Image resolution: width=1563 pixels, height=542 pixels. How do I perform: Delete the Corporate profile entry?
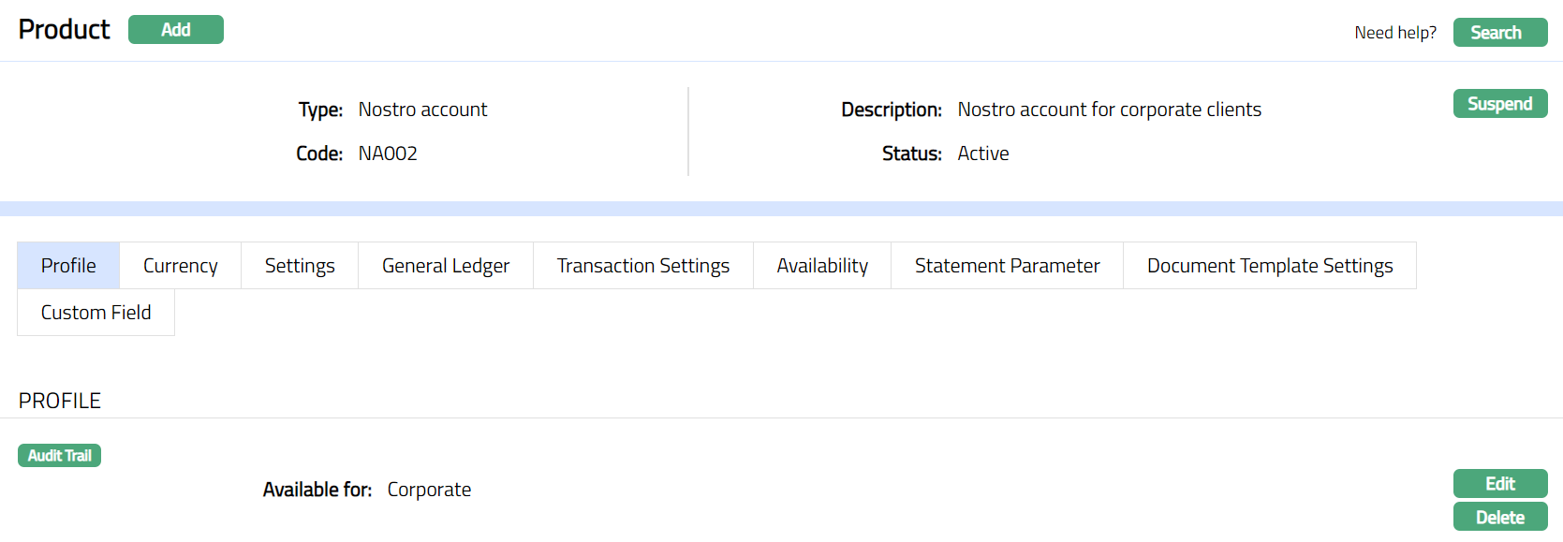point(1499,518)
